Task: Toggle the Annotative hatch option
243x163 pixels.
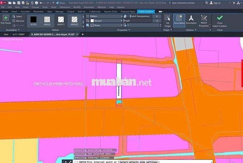Action: (x=191, y=20)
